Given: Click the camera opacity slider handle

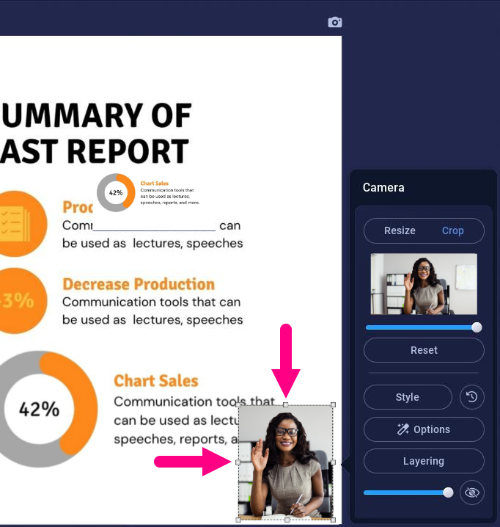Looking at the screenshot, I should pyautogui.click(x=448, y=493).
